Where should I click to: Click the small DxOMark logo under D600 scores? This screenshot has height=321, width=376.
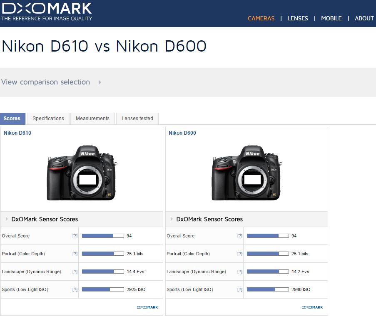pyautogui.click(x=312, y=307)
